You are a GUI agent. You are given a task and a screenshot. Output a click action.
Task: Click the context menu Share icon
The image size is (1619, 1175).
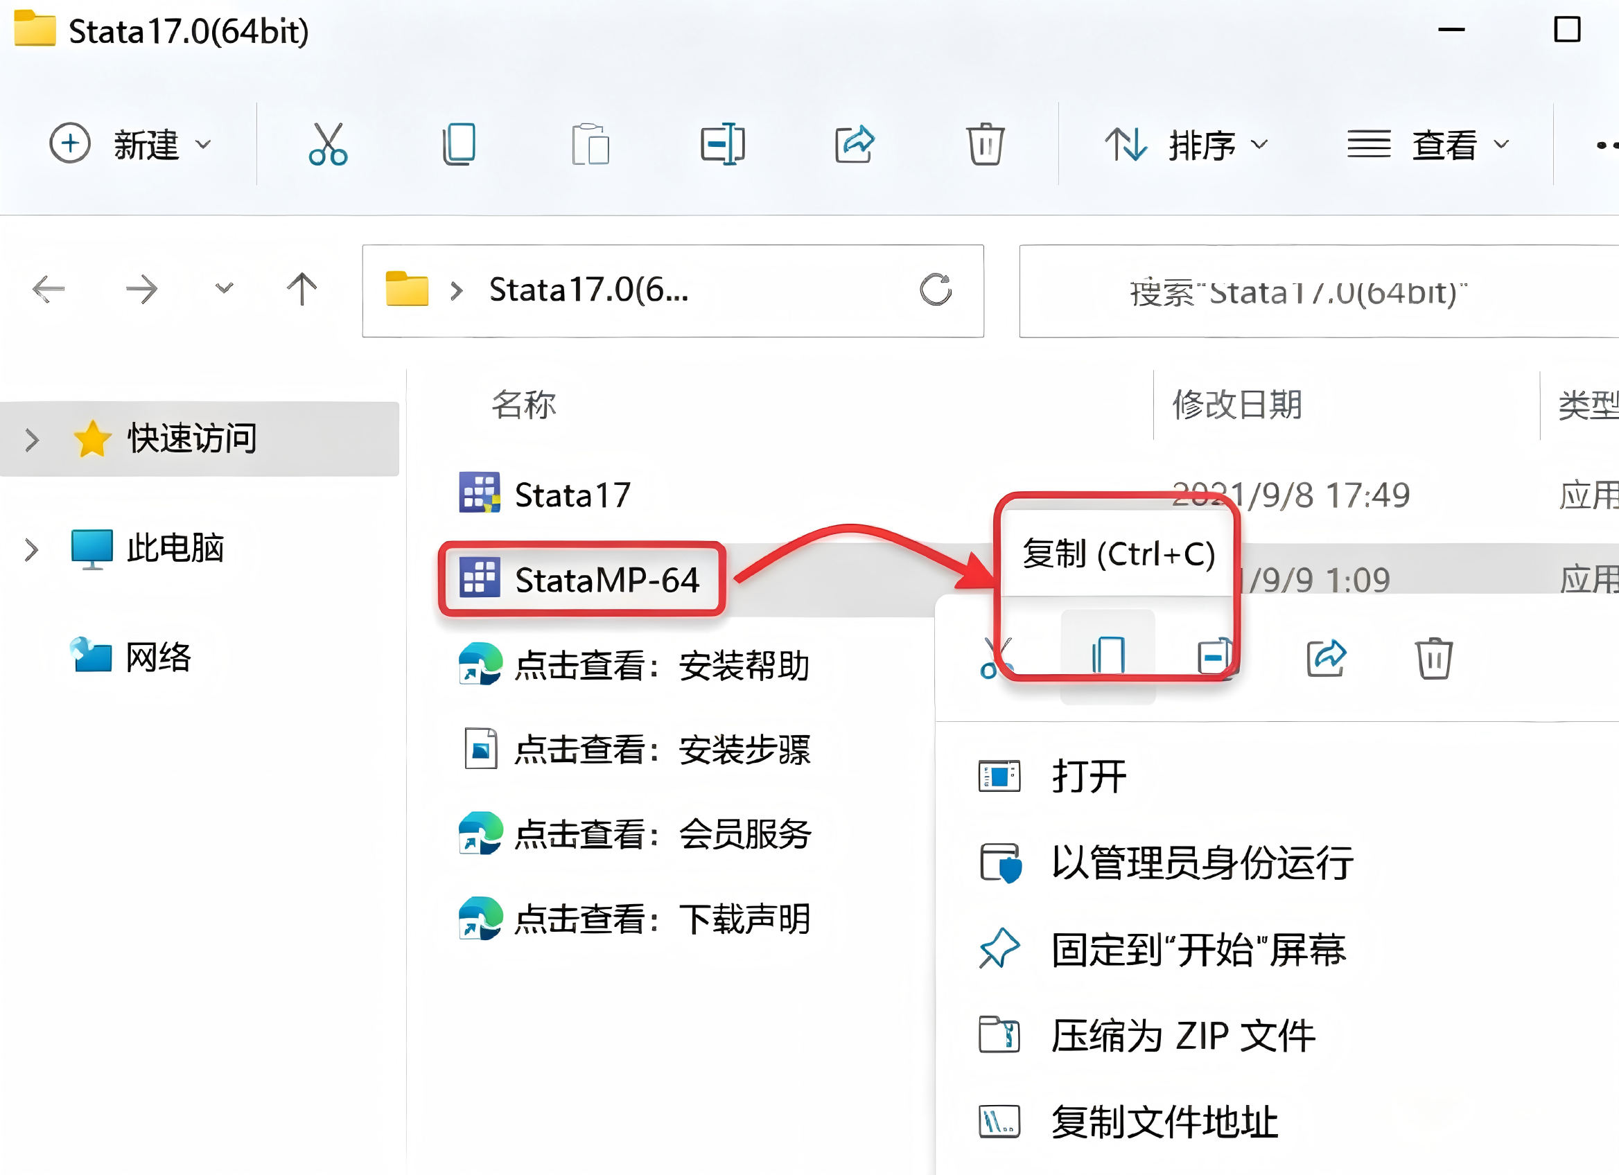[1327, 657]
